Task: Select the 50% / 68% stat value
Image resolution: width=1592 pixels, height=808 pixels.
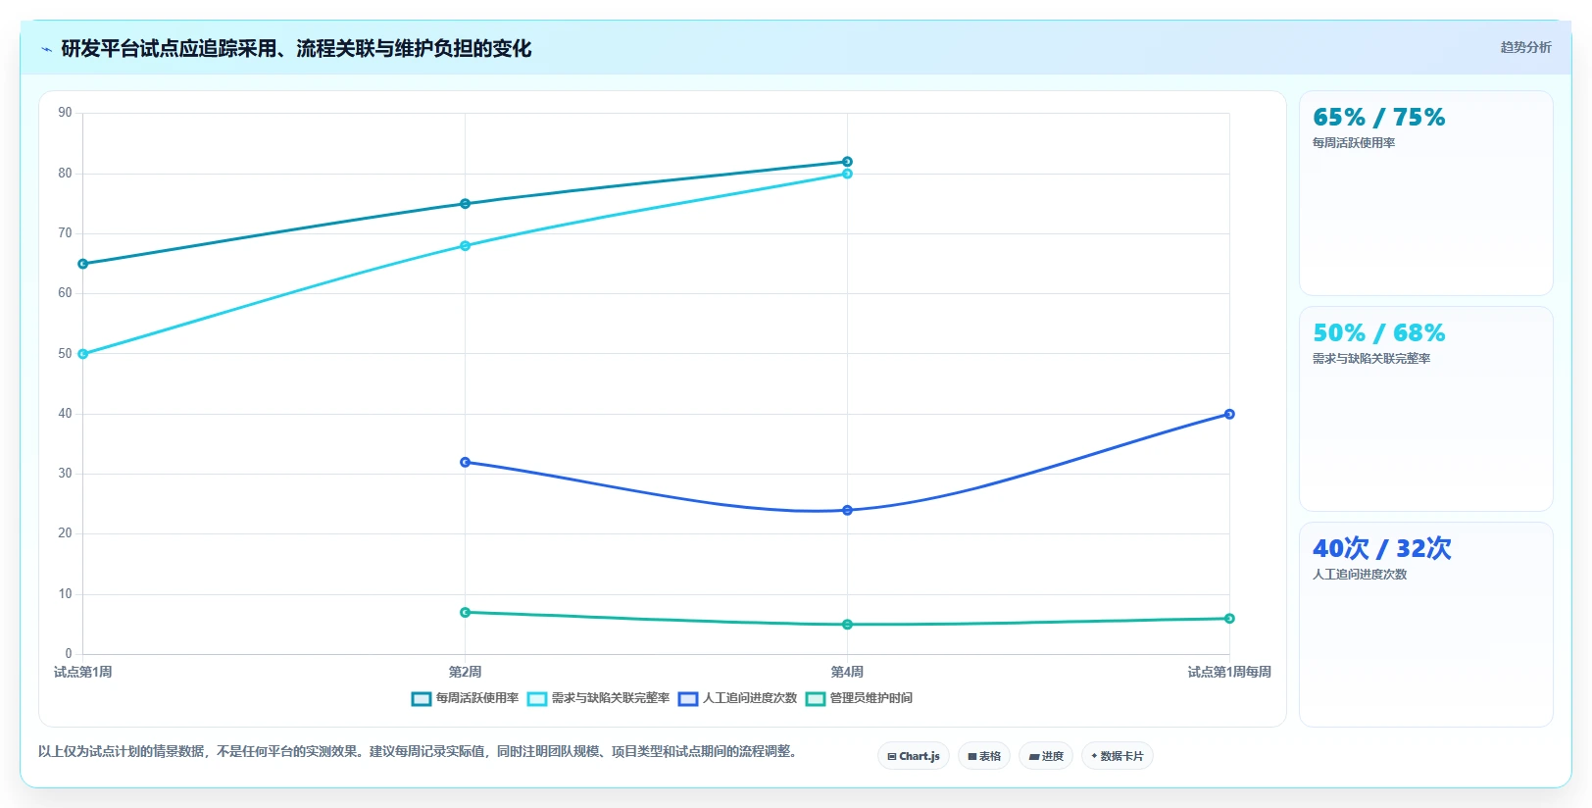Action: pyautogui.click(x=1378, y=333)
